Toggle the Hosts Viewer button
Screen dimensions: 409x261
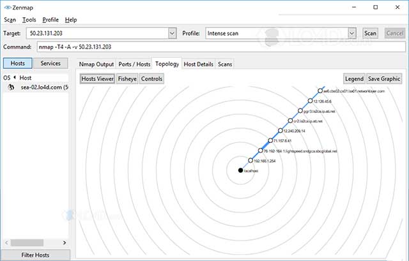click(97, 78)
